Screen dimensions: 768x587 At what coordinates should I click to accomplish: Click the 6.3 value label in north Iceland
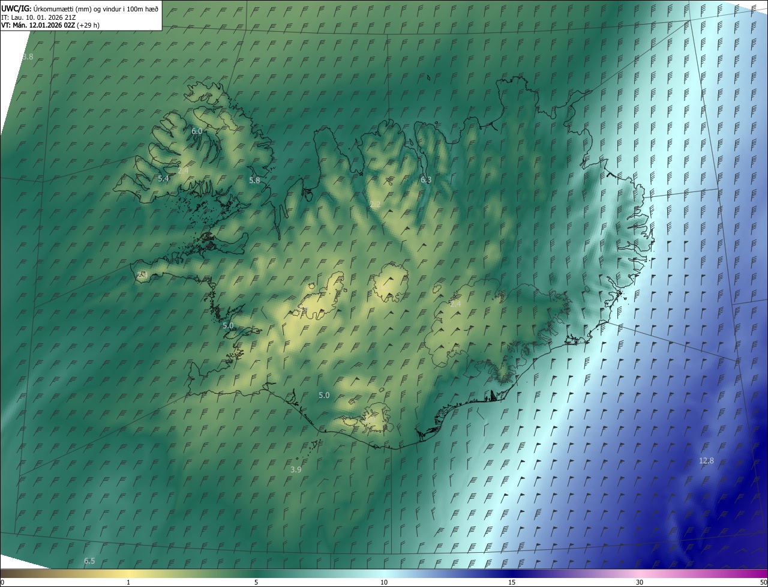[x=426, y=179]
